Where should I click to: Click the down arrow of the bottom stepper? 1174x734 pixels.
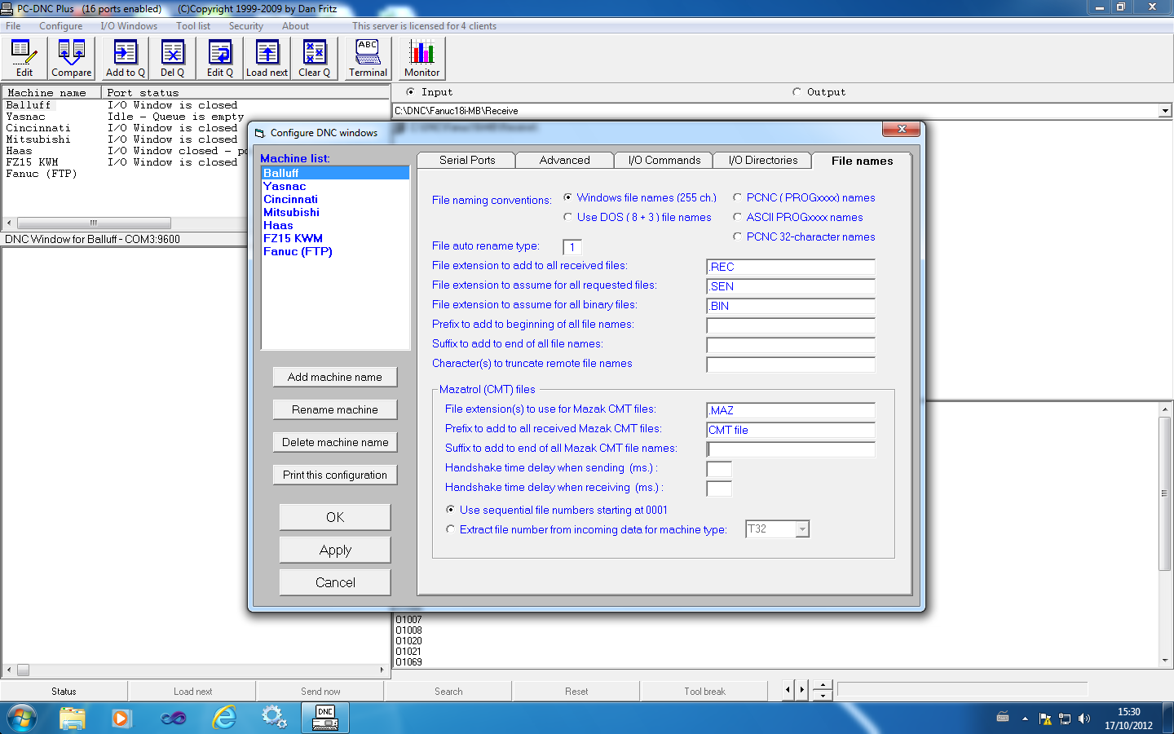(823, 696)
